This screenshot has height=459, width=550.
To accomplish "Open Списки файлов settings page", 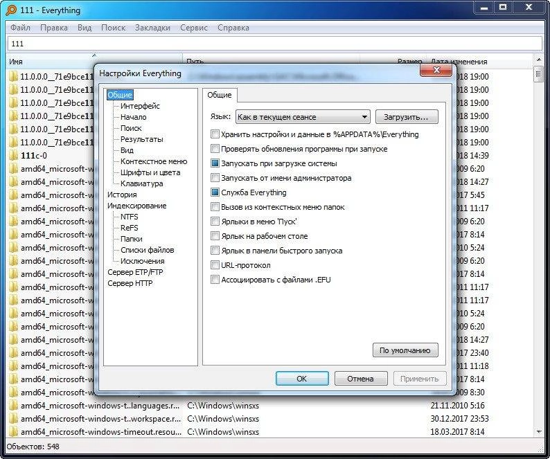I will point(147,250).
